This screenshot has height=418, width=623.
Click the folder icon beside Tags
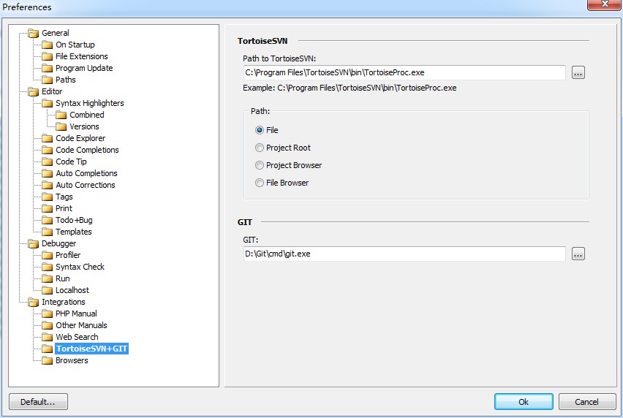click(x=48, y=197)
